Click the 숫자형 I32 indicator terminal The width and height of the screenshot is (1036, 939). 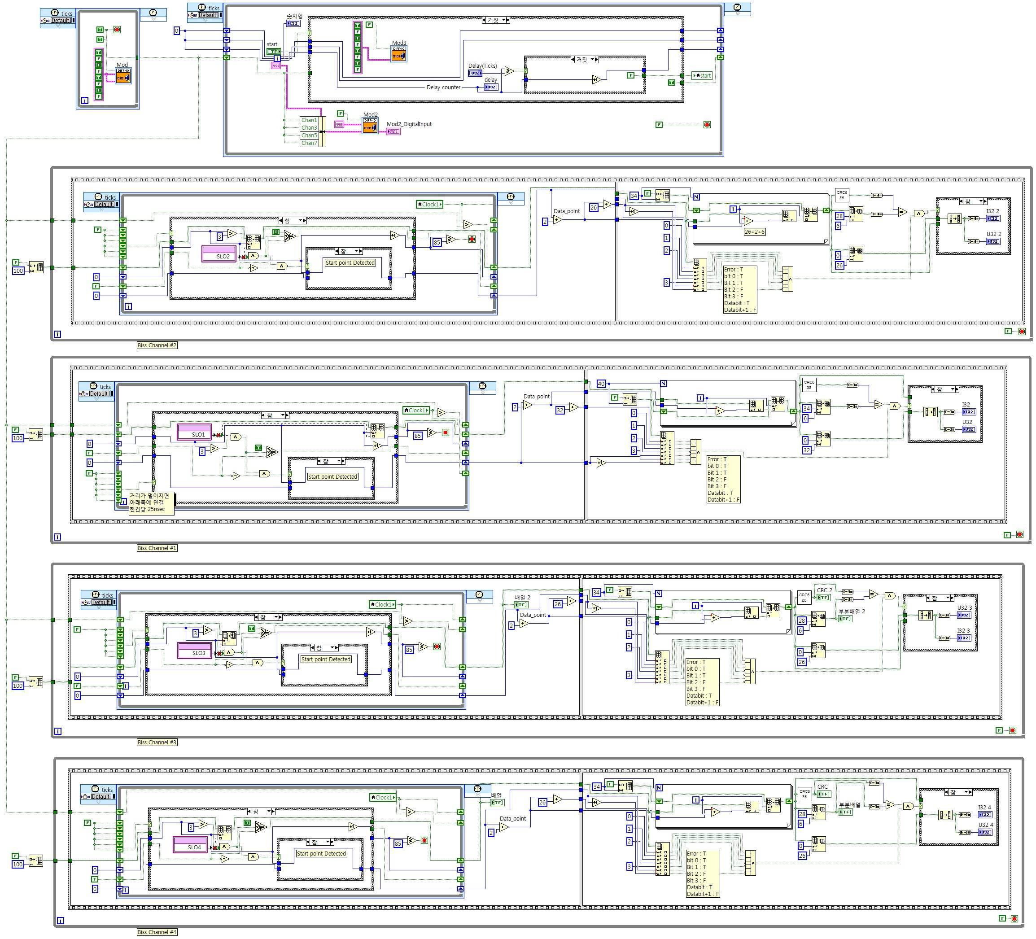pos(293,23)
